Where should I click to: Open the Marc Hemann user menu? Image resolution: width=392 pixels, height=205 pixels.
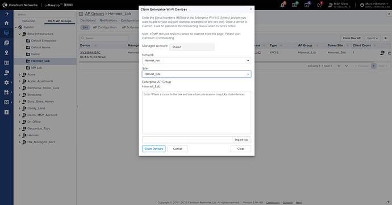click(x=374, y=5)
